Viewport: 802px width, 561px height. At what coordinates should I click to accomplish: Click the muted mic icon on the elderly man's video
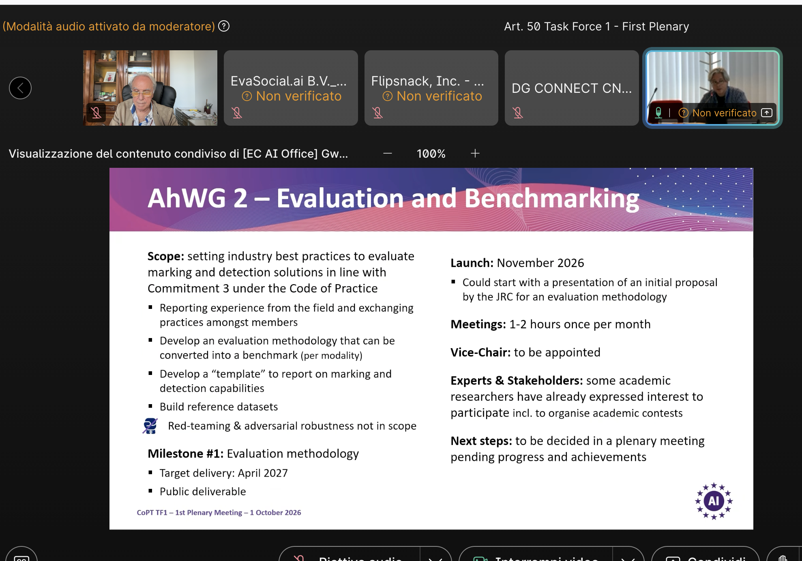pos(96,113)
